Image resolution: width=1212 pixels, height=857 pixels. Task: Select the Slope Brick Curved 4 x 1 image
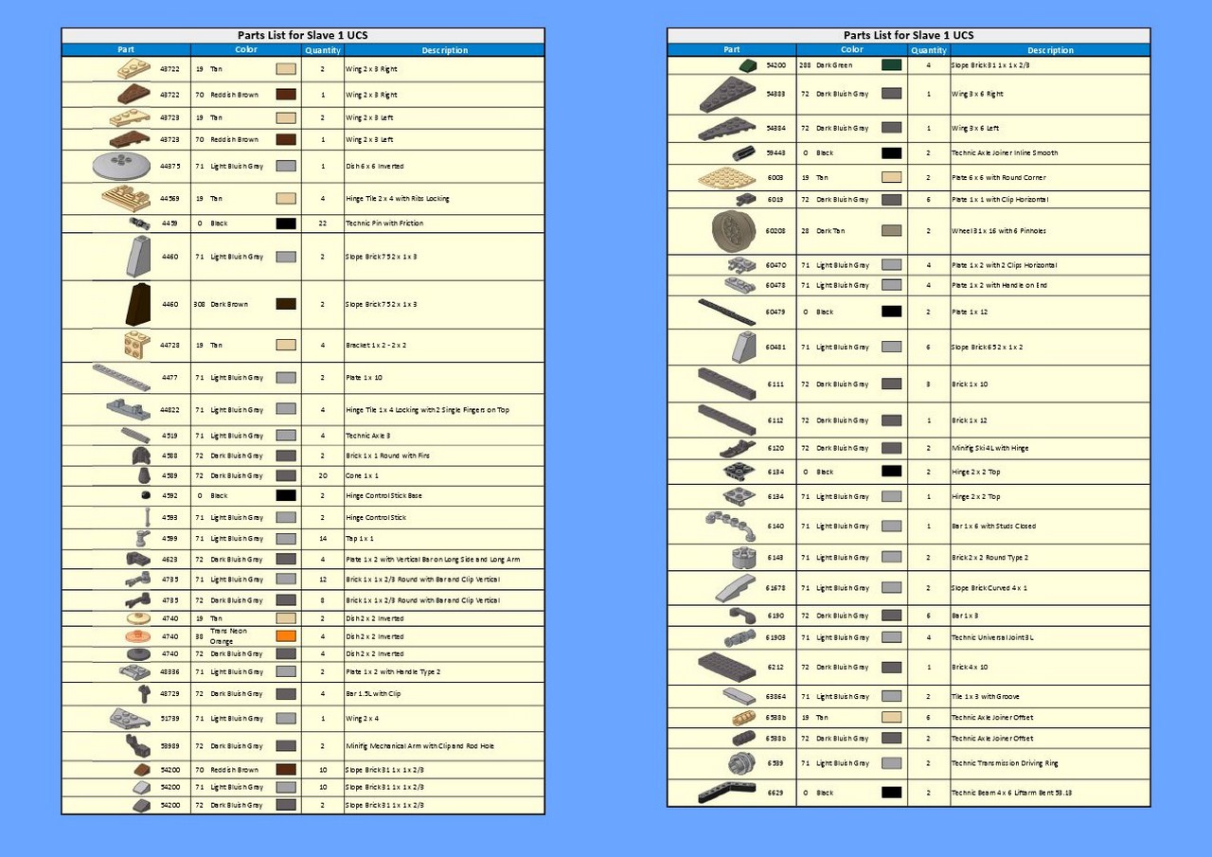[736, 588]
